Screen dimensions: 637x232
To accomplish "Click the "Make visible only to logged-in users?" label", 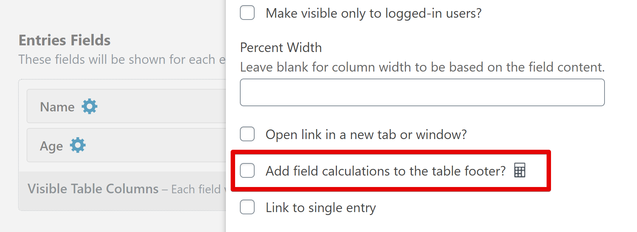I will (373, 13).
